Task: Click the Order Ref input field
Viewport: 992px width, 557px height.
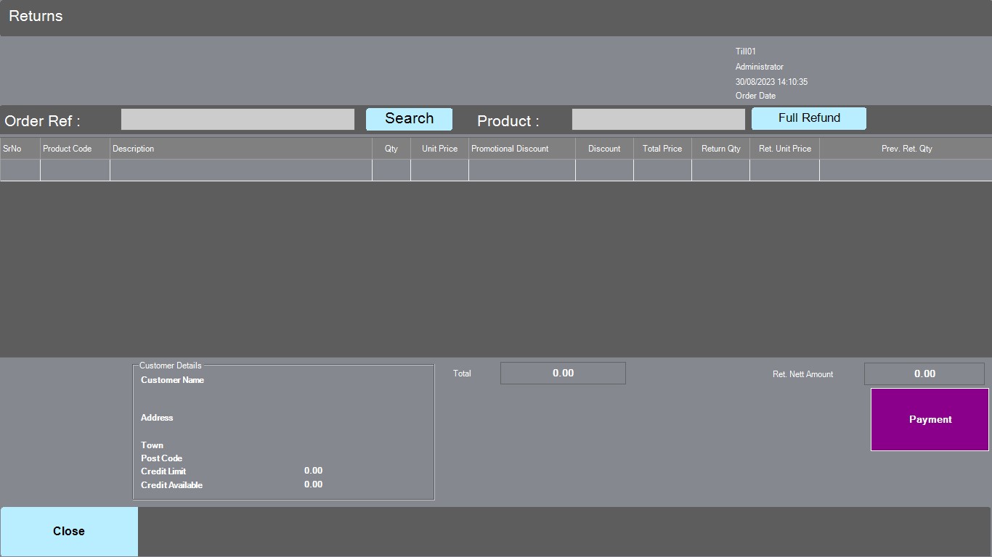Action: [x=237, y=120]
